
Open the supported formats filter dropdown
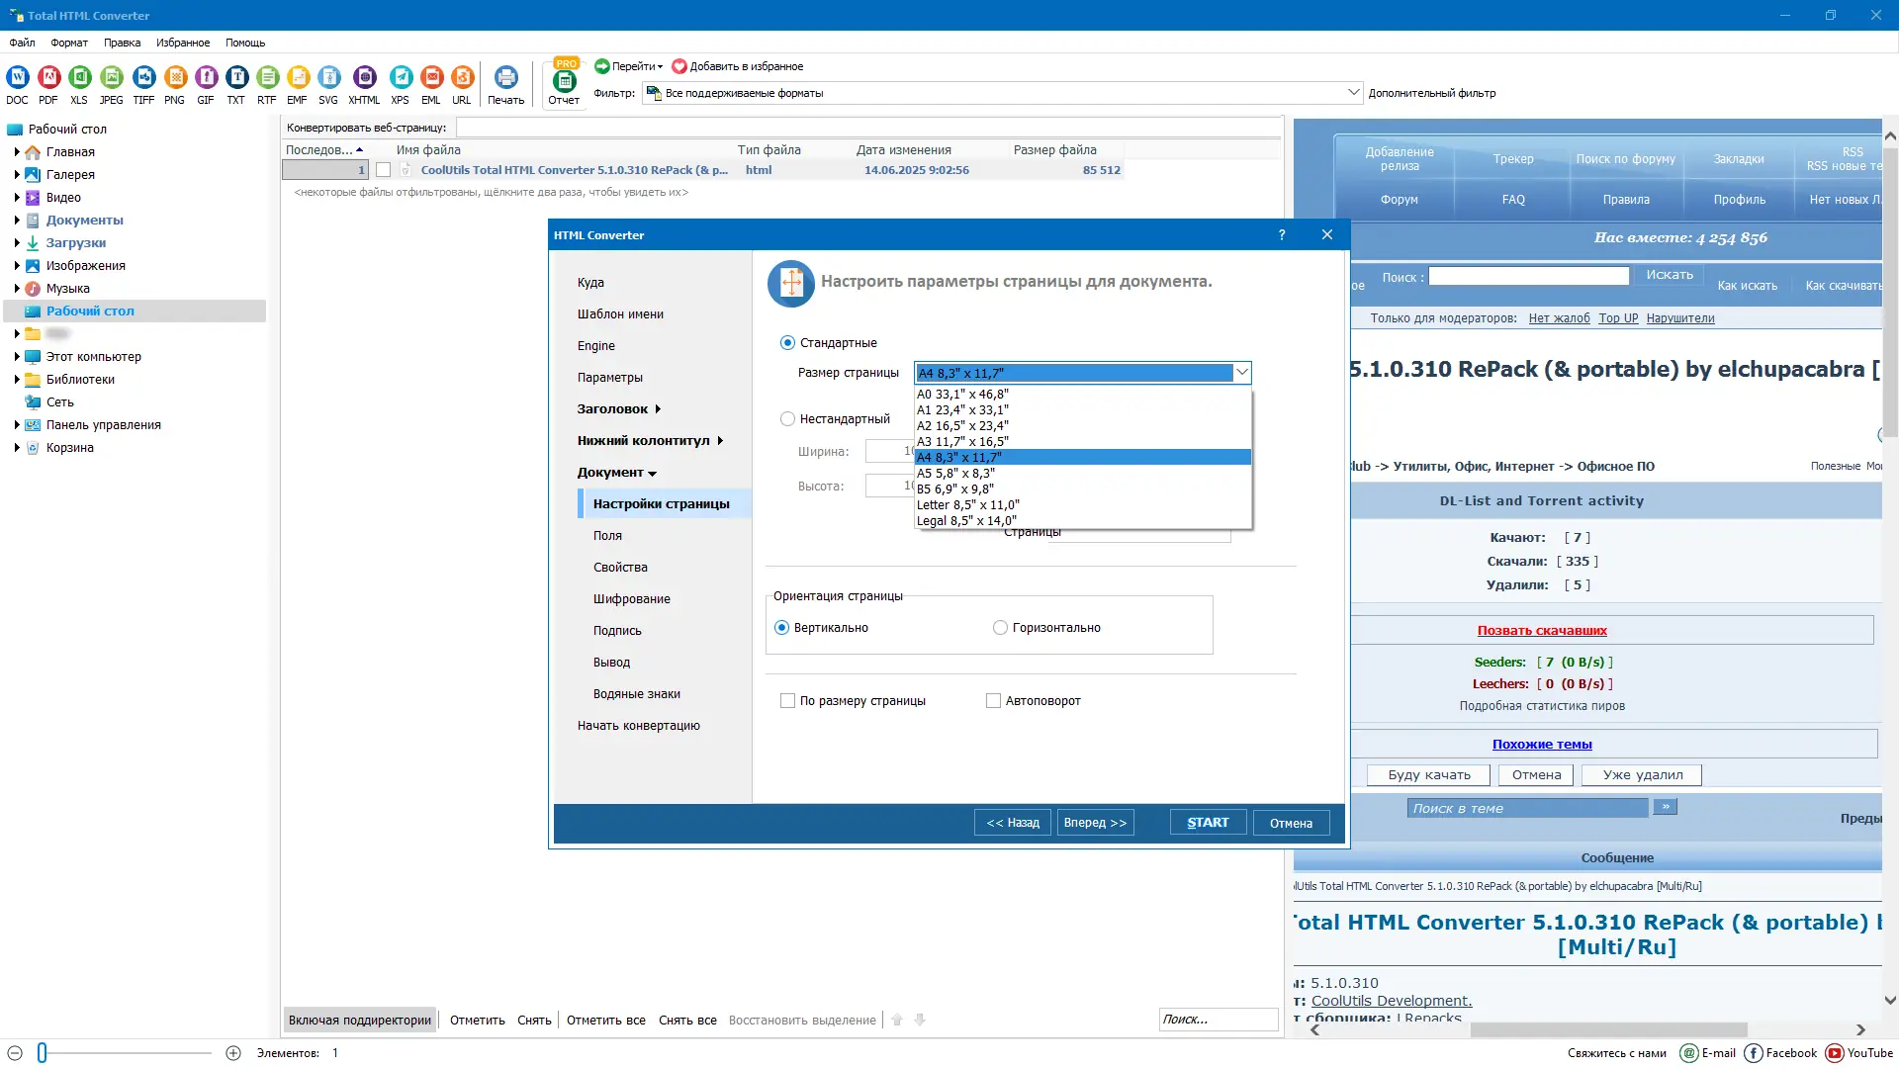point(1353,93)
